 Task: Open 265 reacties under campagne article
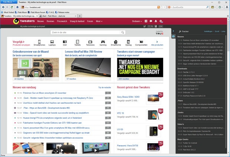click(x=124, y=79)
